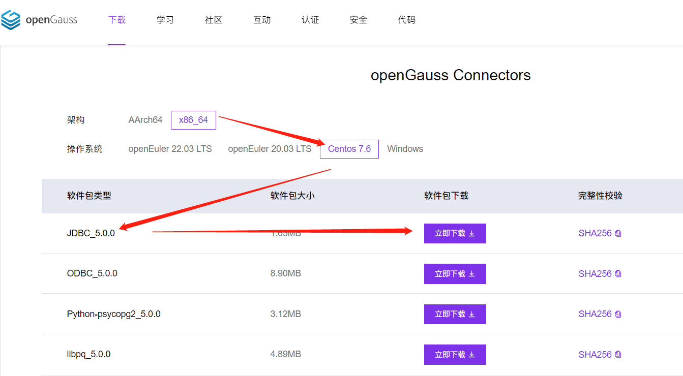Choose Centos 7.6 operating system
The width and height of the screenshot is (683, 376).
coord(349,149)
